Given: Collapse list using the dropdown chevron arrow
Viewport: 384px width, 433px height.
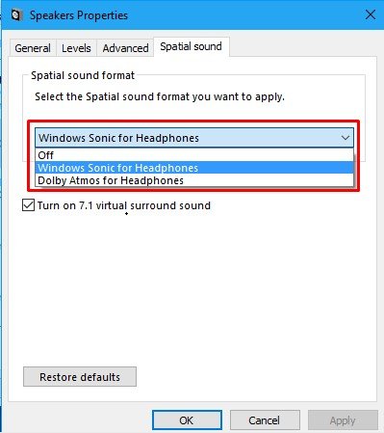Looking at the screenshot, I should coord(346,138).
